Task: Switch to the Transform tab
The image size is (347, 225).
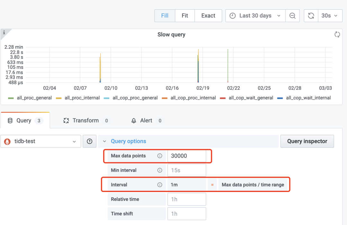Action: pyautogui.click(x=85, y=121)
